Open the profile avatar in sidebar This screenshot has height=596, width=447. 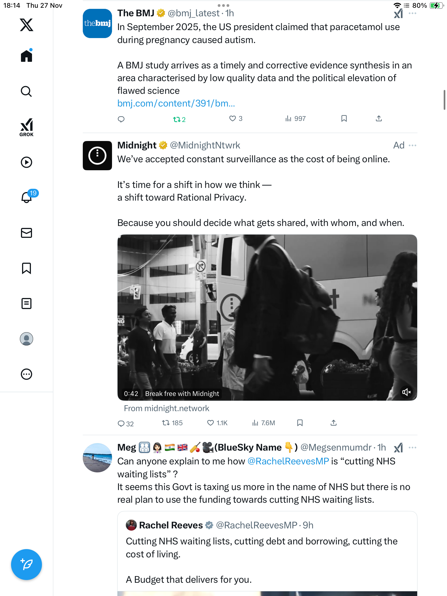(x=26, y=339)
